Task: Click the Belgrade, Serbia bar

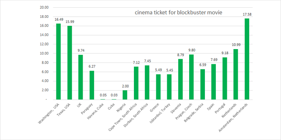Action: tap(202, 84)
